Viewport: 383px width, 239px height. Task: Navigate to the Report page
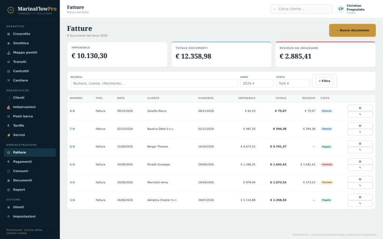(30, 190)
